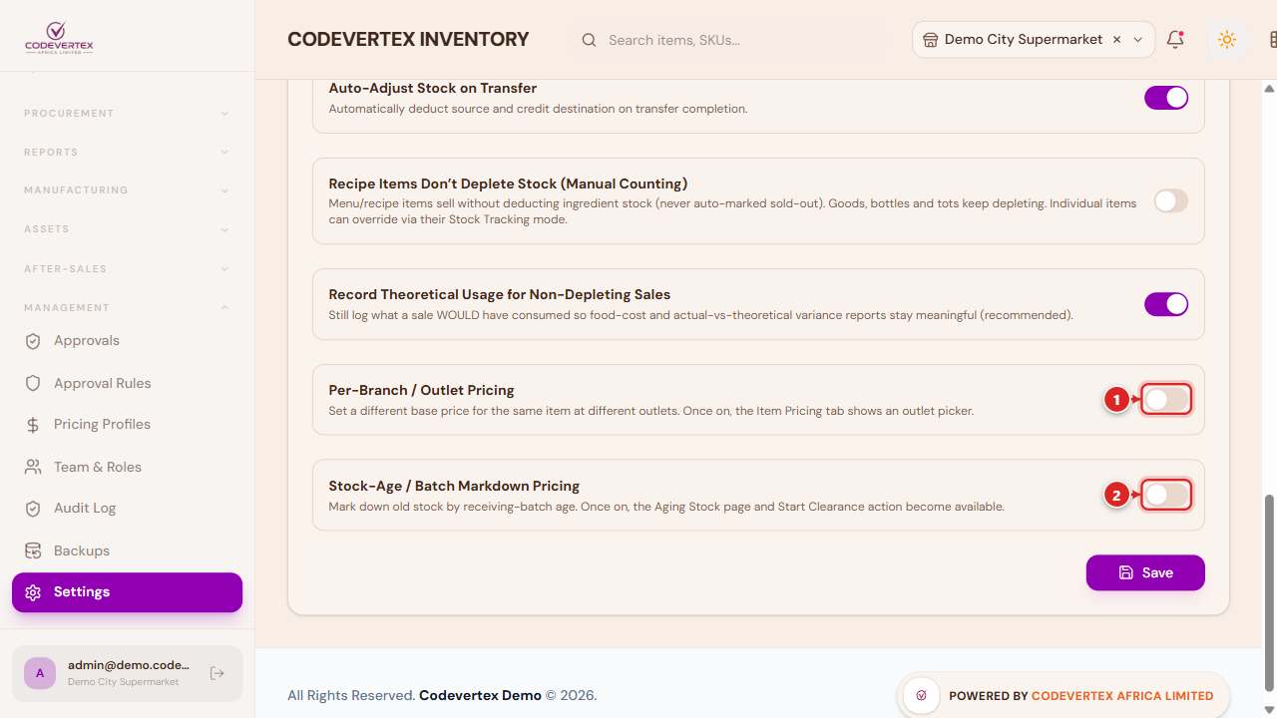1277x718 pixels.
Task: Enable Recipe Items Don't Deplete Stock toggle
Action: coord(1171,200)
